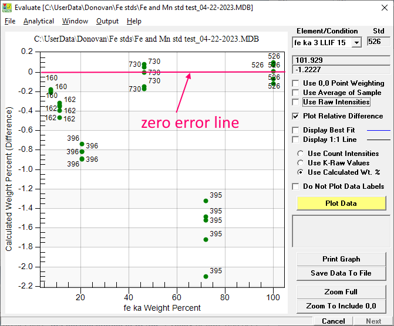Open the Window menu
394x326 pixels.
[75, 21]
